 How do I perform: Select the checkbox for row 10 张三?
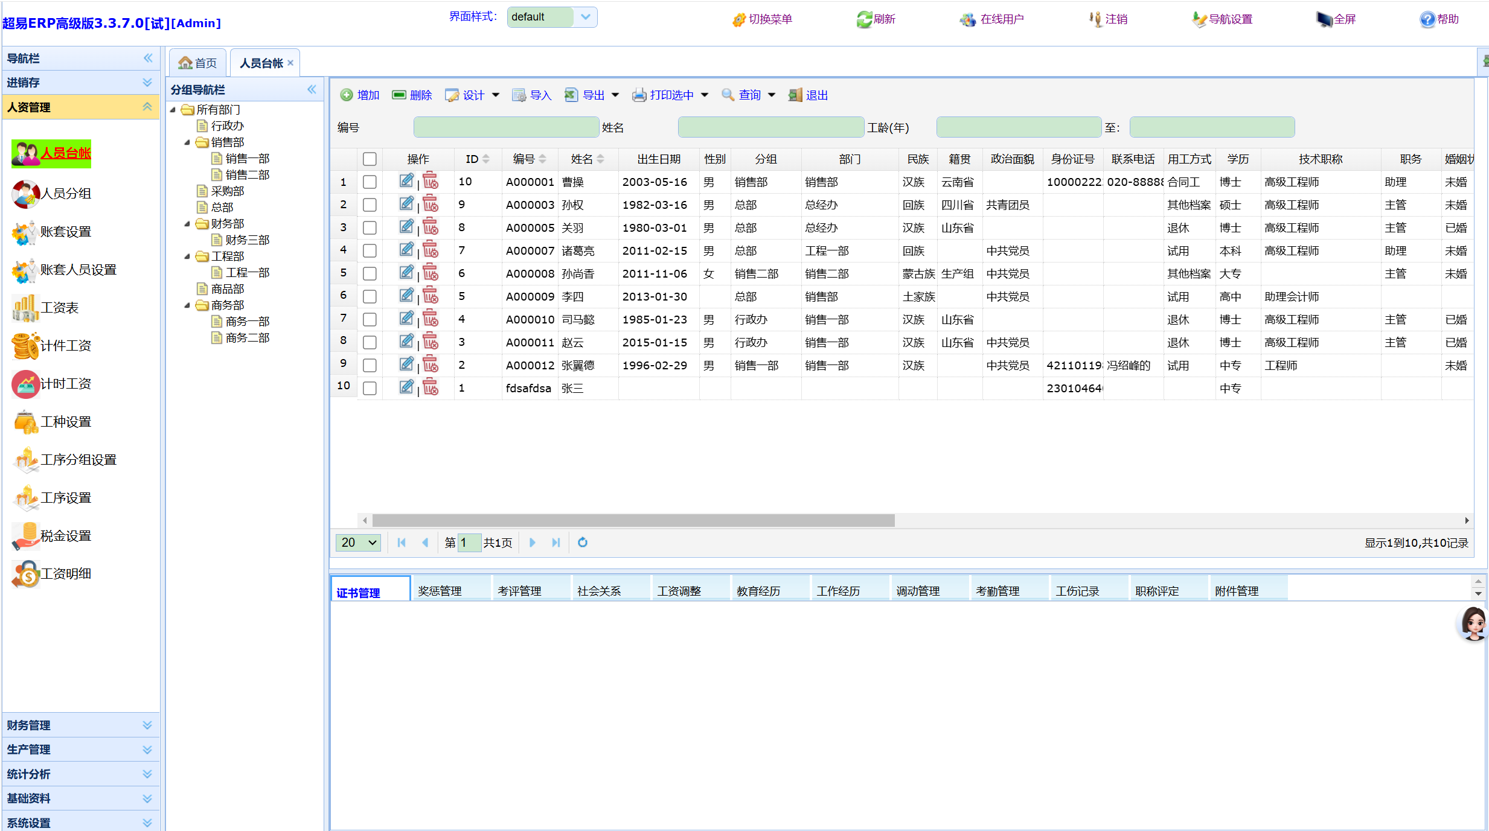pyautogui.click(x=370, y=388)
